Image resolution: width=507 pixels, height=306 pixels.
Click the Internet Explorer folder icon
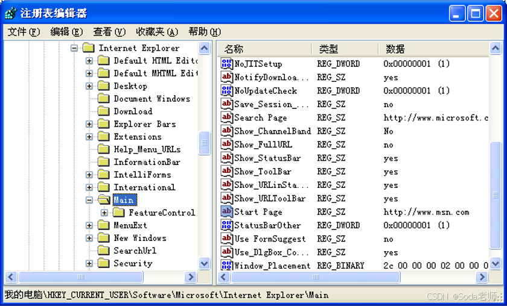tap(88, 48)
